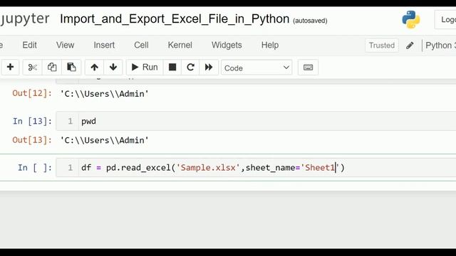The height and width of the screenshot is (256, 456).
Task: Open the Cell menu
Action: pyautogui.click(x=141, y=45)
